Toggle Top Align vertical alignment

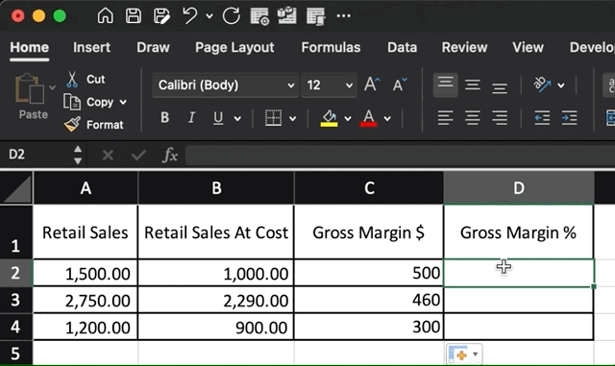click(445, 85)
